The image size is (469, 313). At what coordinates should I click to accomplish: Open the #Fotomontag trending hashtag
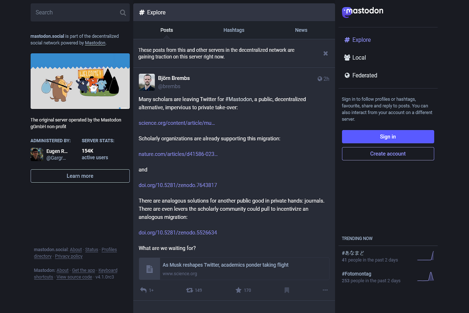[x=357, y=274]
